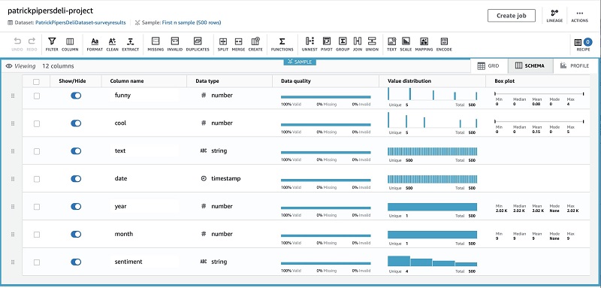Click the Viewing 12 columns indicator
Image resolution: width=601 pixels, height=288 pixels.
[x=40, y=66]
